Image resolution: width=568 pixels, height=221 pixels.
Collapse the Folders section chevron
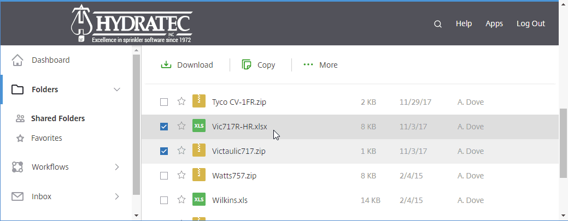116,89
